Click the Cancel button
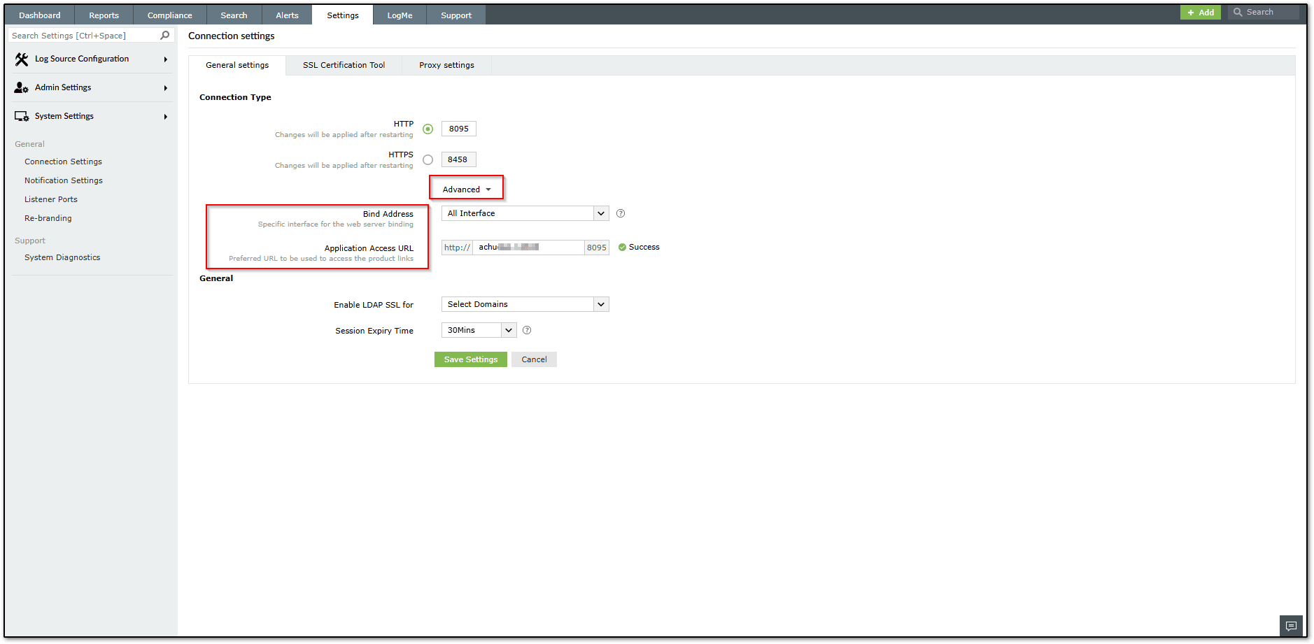This screenshot has height=644, width=1314. click(534, 359)
